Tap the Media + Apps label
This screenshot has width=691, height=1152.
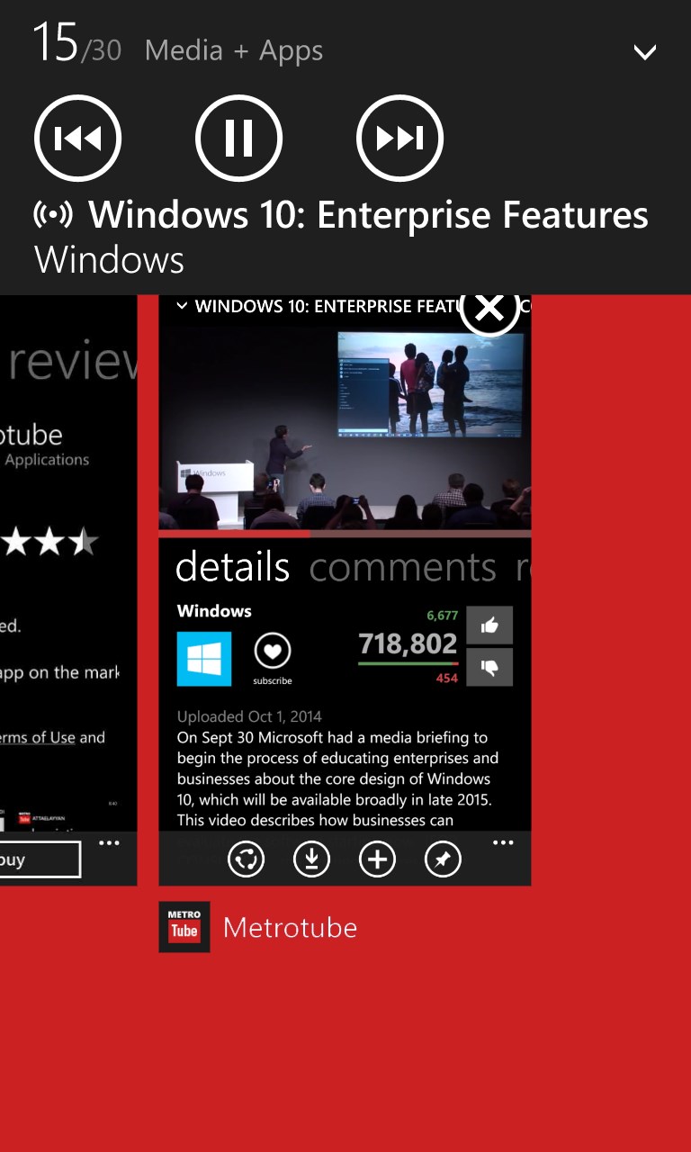pyautogui.click(x=234, y=51)
